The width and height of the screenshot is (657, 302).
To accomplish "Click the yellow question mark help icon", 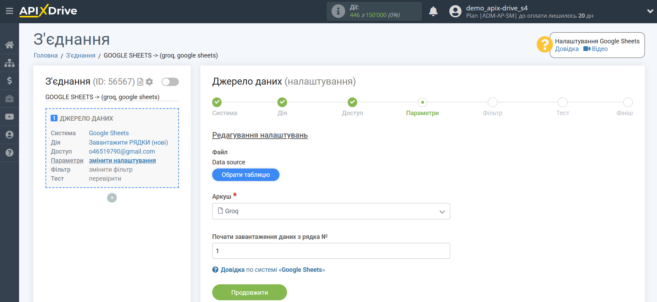I will [544, 45].
